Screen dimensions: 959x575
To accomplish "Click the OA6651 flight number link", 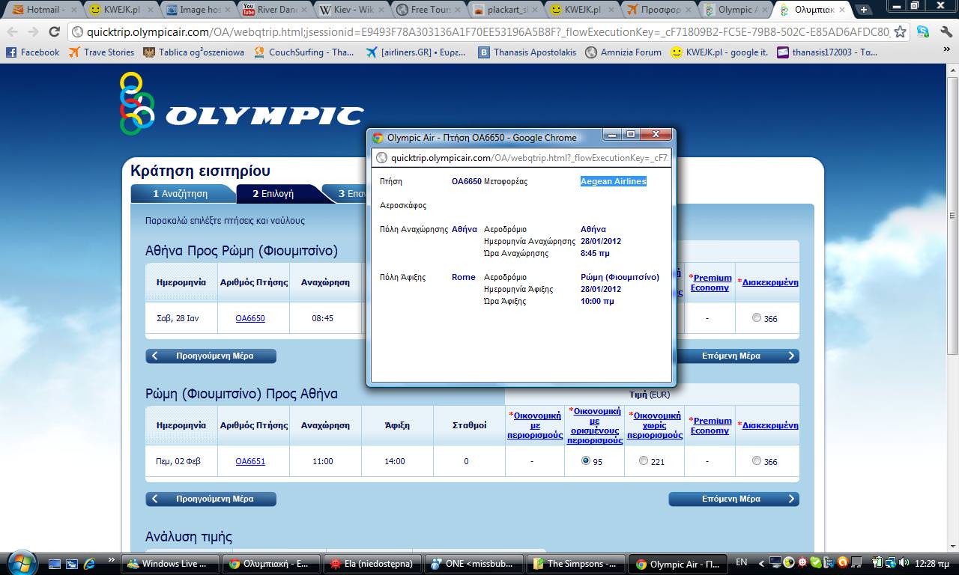I will pyautogui.click(x=250, y=461).
